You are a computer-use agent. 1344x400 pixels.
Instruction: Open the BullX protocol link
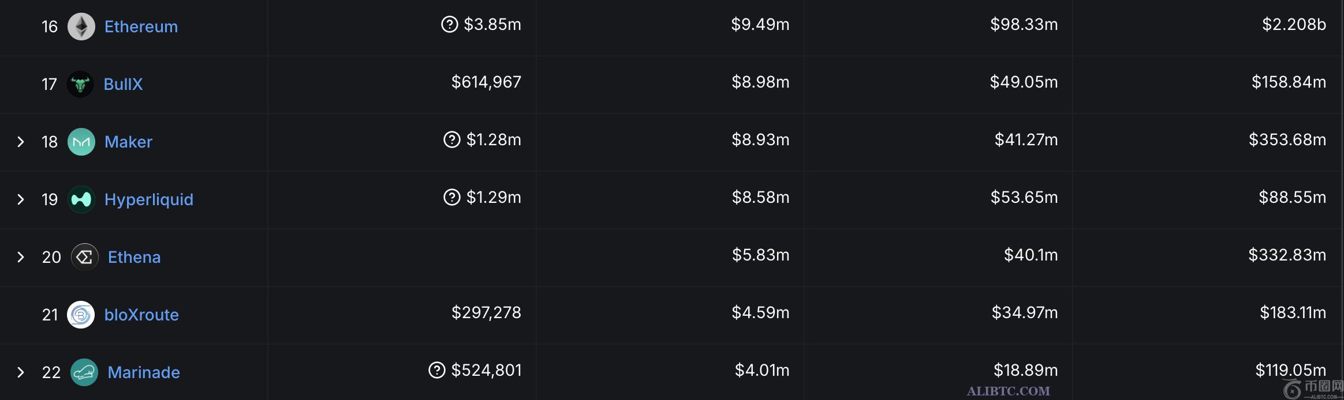124,84
